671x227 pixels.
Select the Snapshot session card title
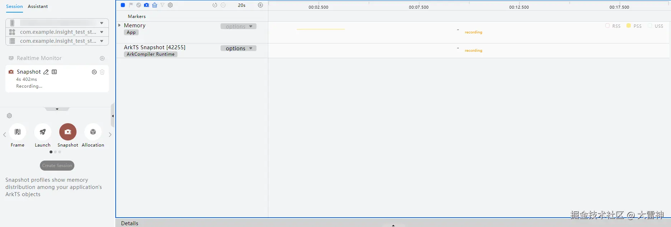tap(29, 72)
